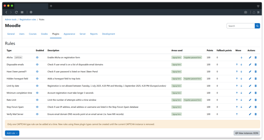
Task: Delete the Altcha rule
Action: (255, 58)
